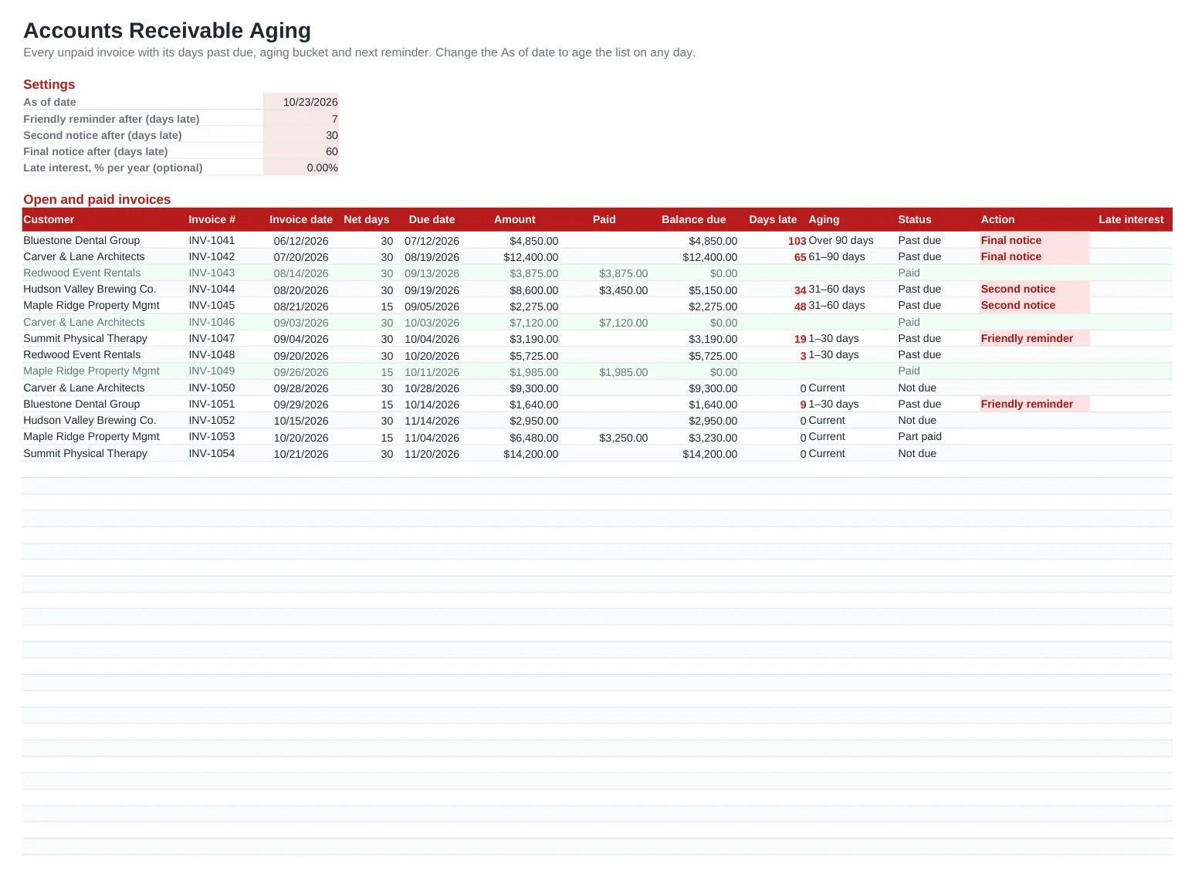Screen dimensions: 1195x877
Task: Select invoice number INV-1049
Action: 212,371
